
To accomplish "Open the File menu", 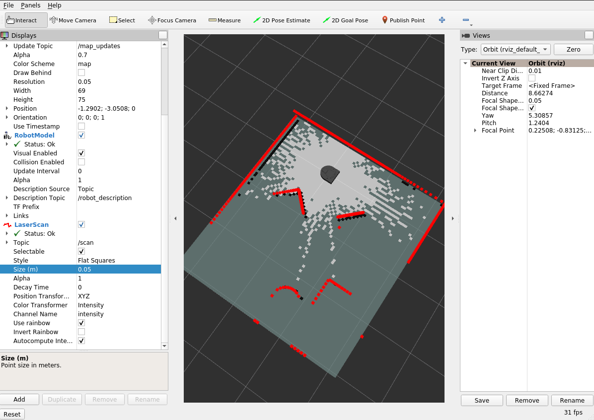I will (x=8, y=5).
